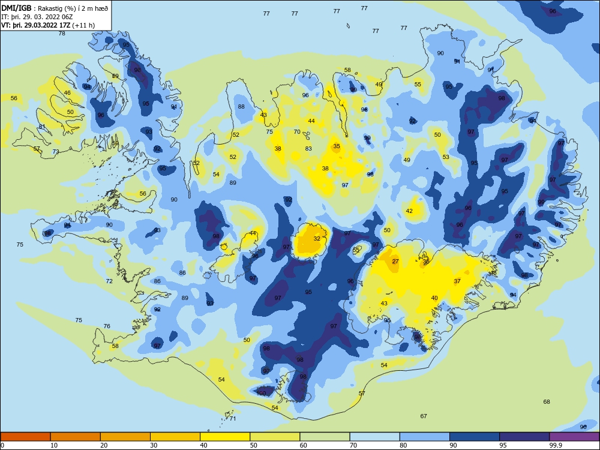This screenshot has height=450, width=600.
Task: Pick the 60–70 pale green legend swatch
Action: click(x=325, y=437)
